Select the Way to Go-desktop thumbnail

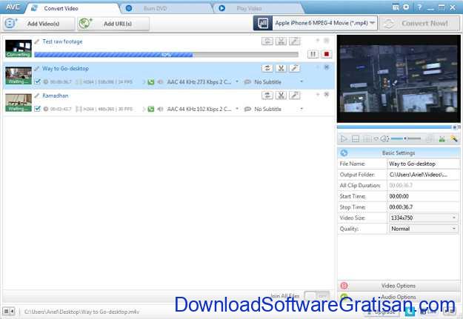tap(19, 75)
